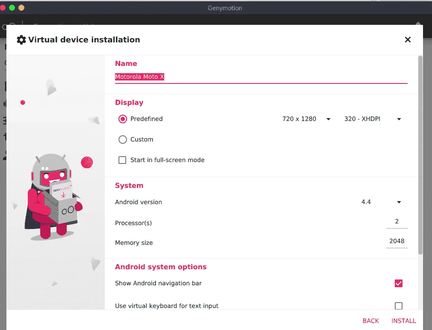Image resolution: width=432 pixels, height=330 pixels.
Task: Click the Memory size label
Action: 134,243
